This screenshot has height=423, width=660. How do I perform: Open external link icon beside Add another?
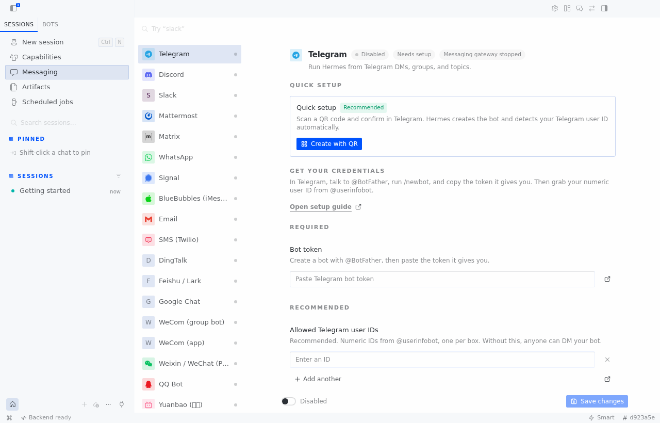tap(607, 379)
